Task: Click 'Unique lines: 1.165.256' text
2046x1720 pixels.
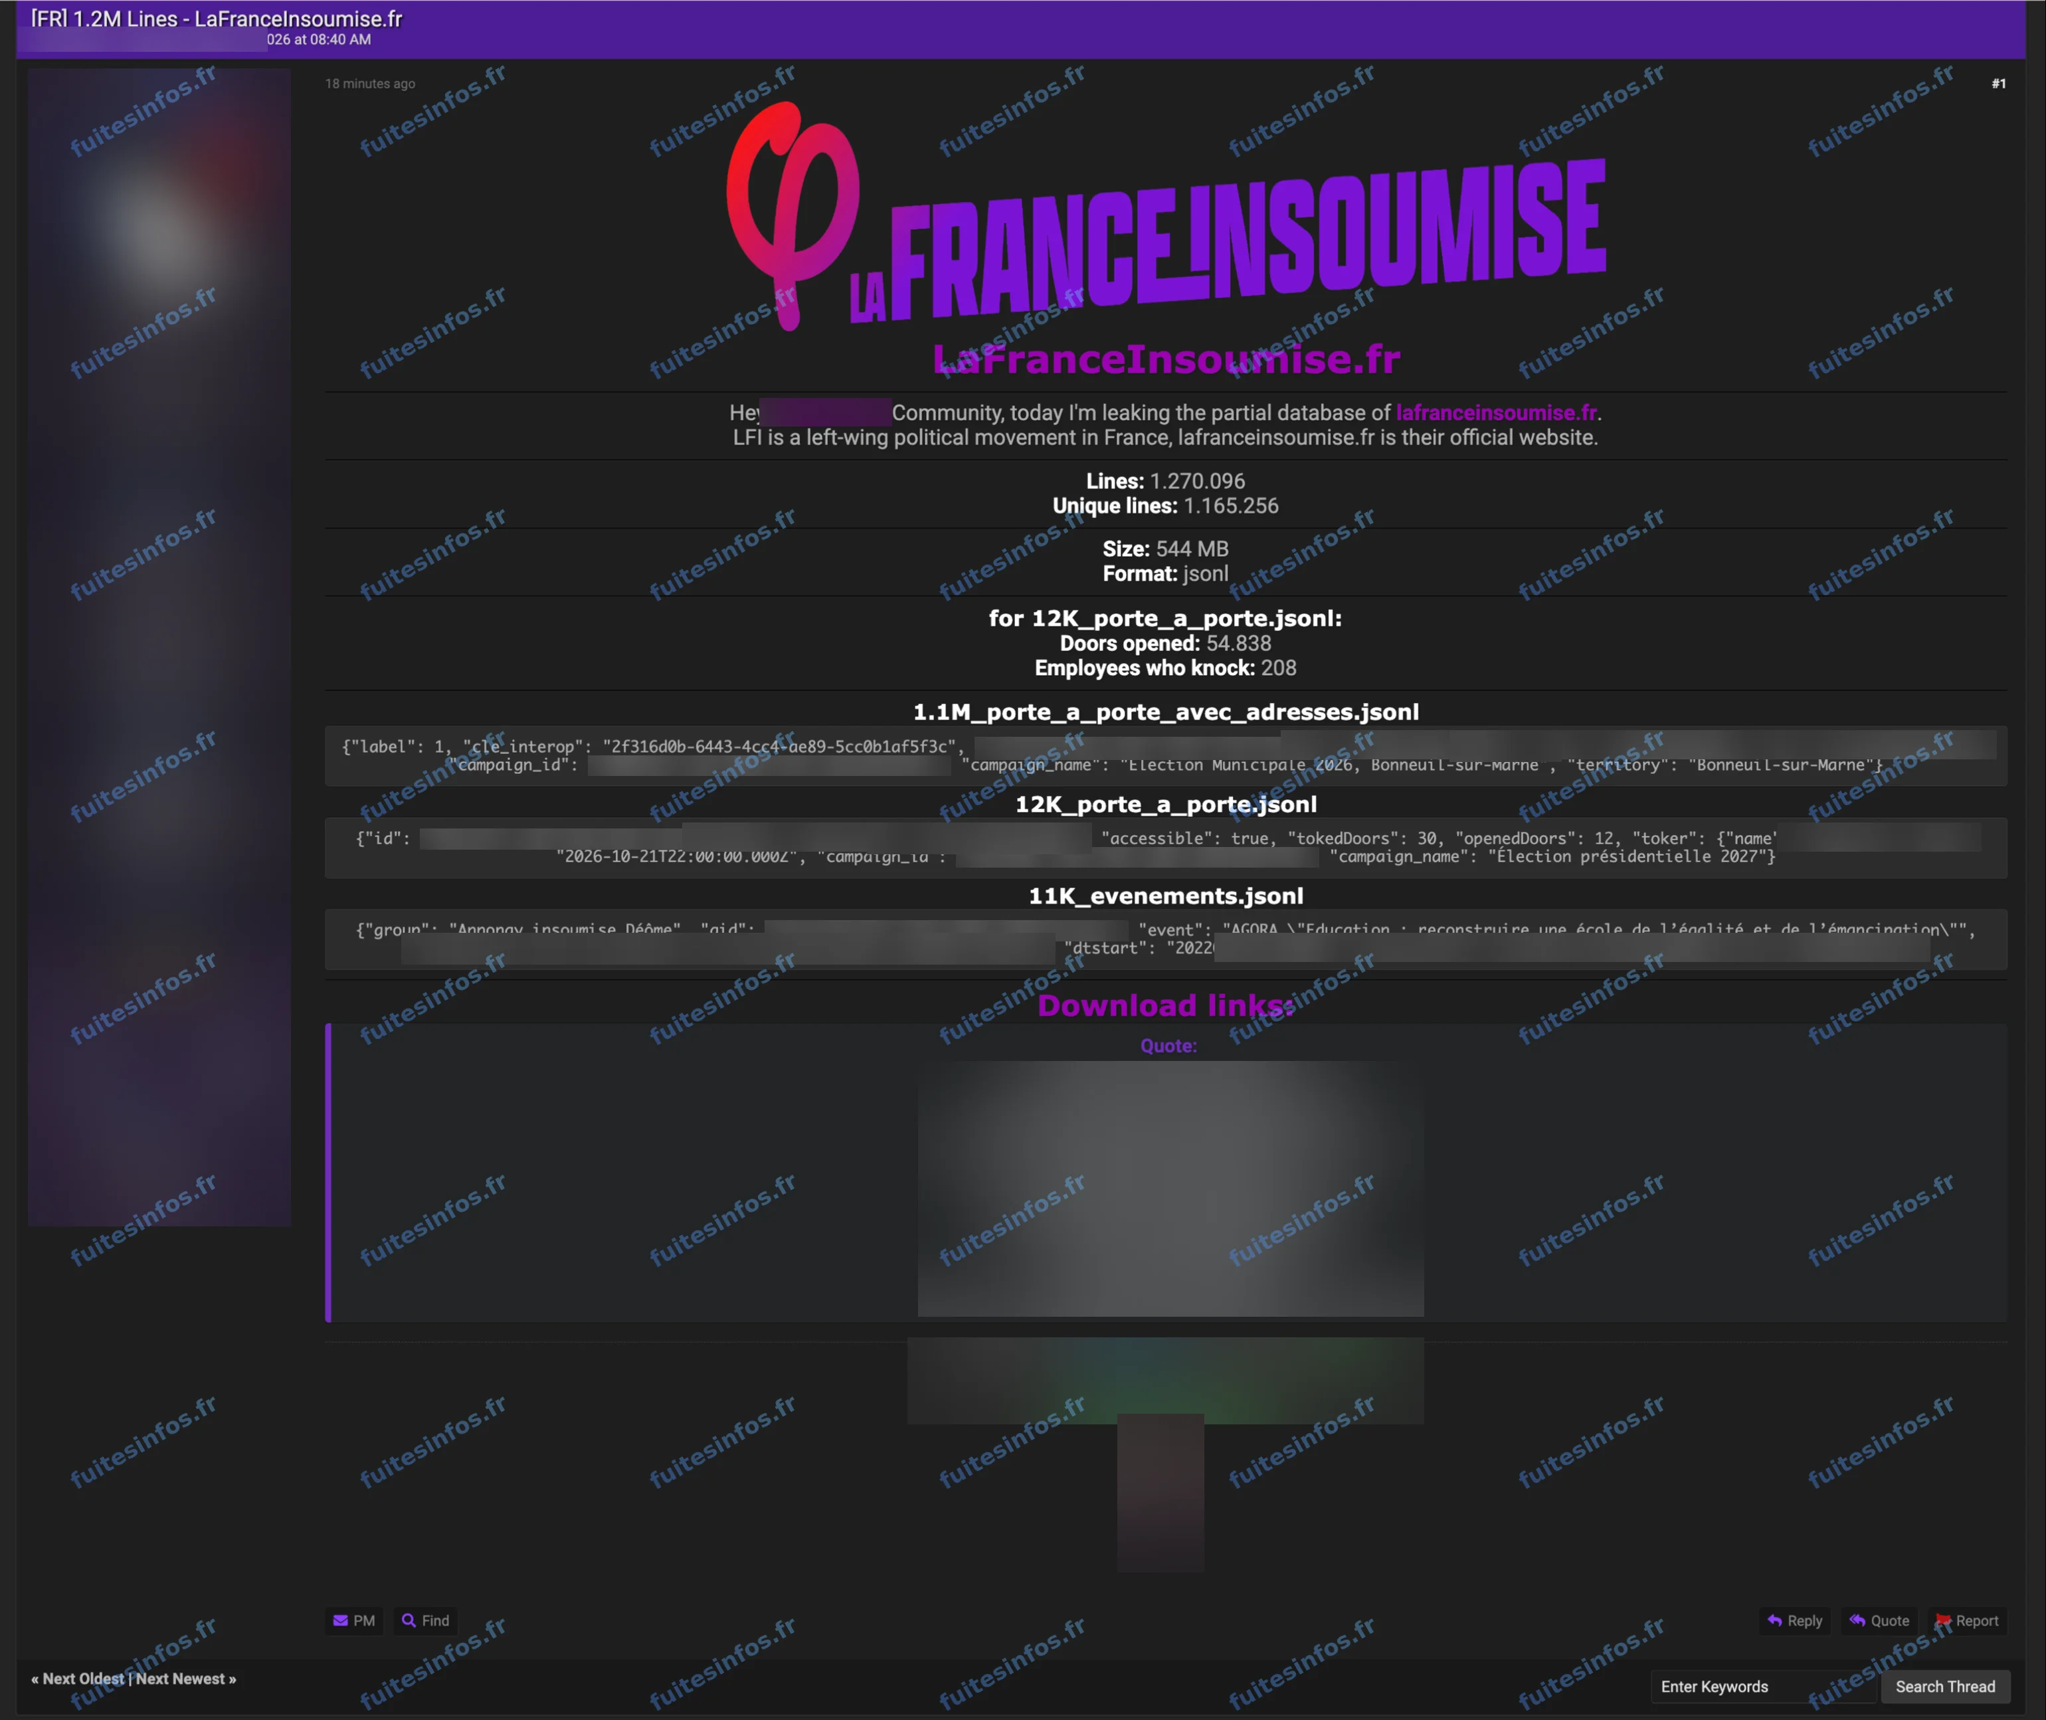Action: (1166, 506)
